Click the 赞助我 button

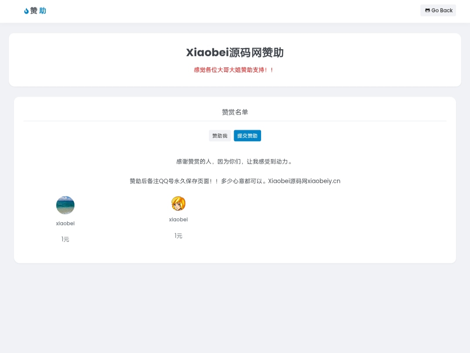220,136
